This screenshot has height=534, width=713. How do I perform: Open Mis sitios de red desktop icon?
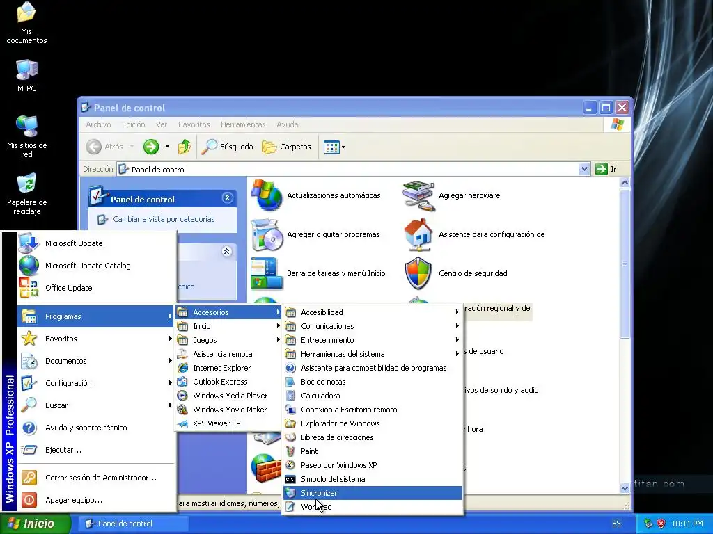[x=26, y=136]
